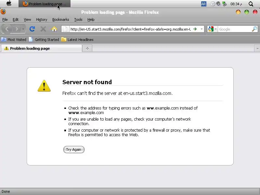Click the 'Server not found' heading

pos(87,82)
